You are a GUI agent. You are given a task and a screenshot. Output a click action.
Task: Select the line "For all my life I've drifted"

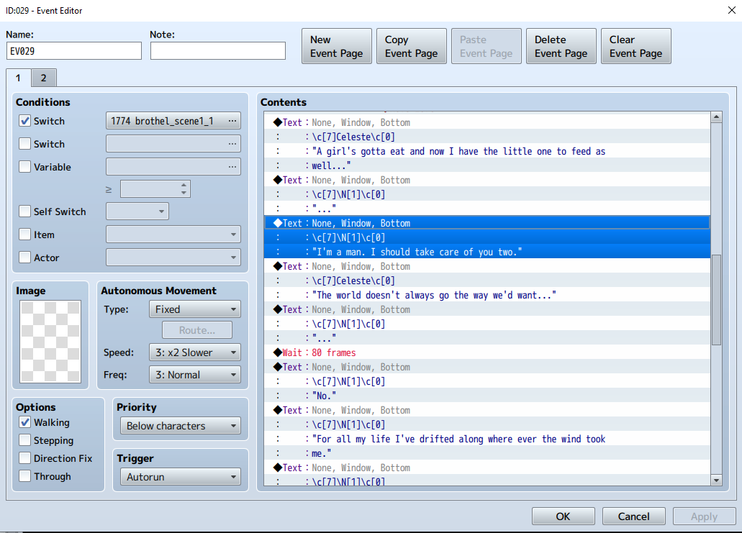(487, 439)
